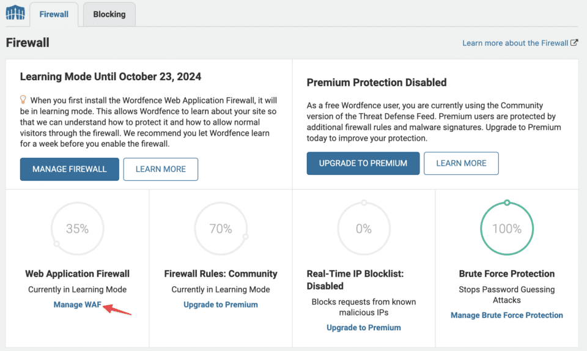Click the external link icon beside Learn more

point(574,43)
